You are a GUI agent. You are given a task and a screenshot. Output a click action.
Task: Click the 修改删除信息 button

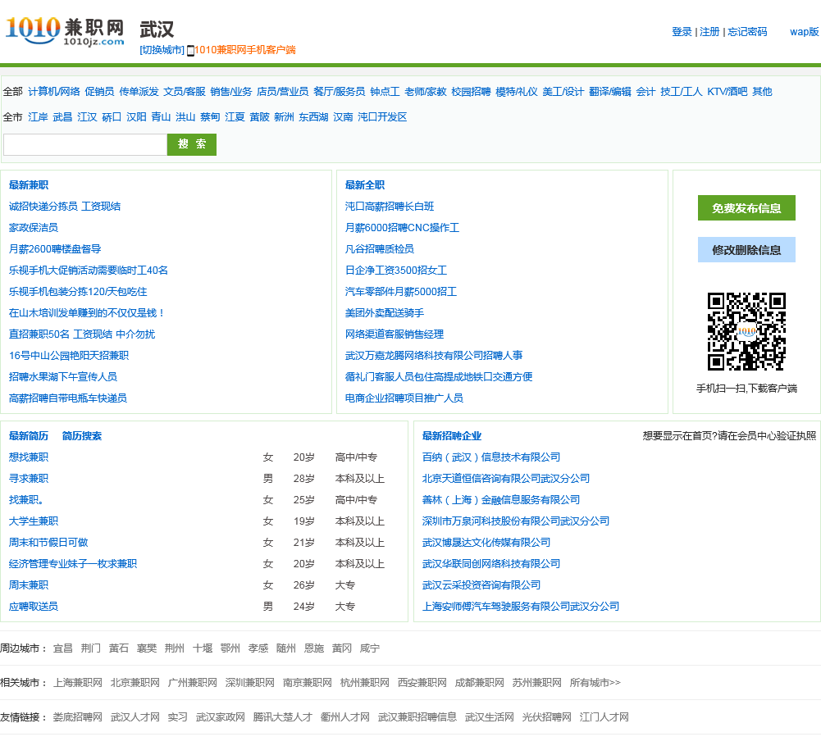point(746,250)
